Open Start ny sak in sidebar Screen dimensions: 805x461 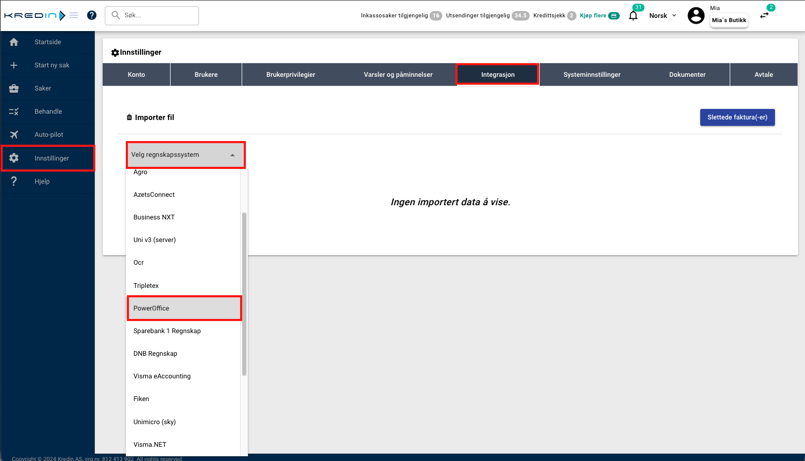coord(48,65)
